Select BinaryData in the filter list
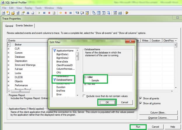The image size is (182, 130). [62, 61]
